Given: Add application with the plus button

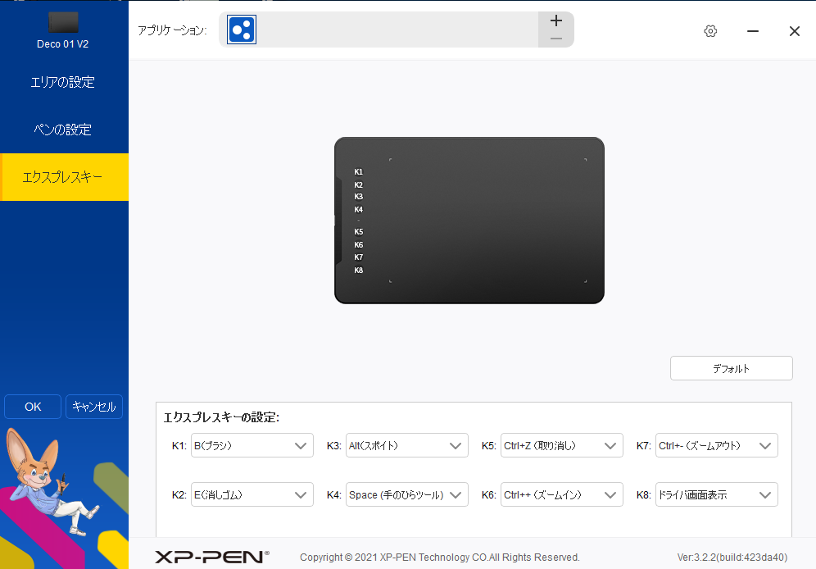Looking at the screenshot, I should point(555,20).
